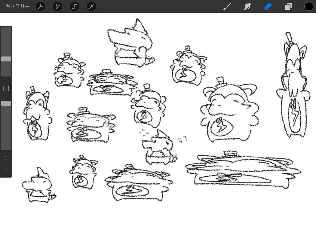Open the ギャラリー (Gallery) view

(17, 6)
